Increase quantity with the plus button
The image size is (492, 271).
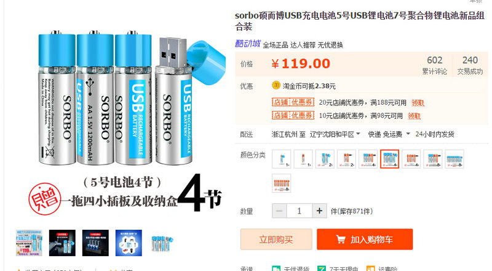[319, 211]
